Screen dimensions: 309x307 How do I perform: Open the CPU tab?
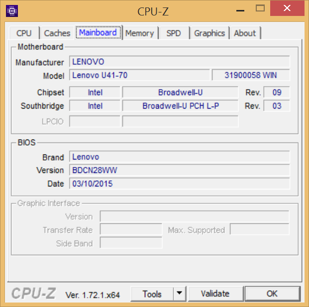tap(24, 33)
